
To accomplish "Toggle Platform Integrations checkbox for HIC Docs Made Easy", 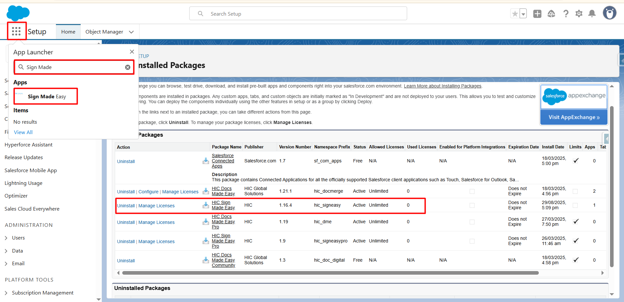I will pos(472,191).
